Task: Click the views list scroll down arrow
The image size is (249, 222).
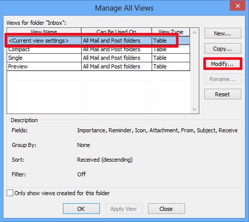Action: 195,109
